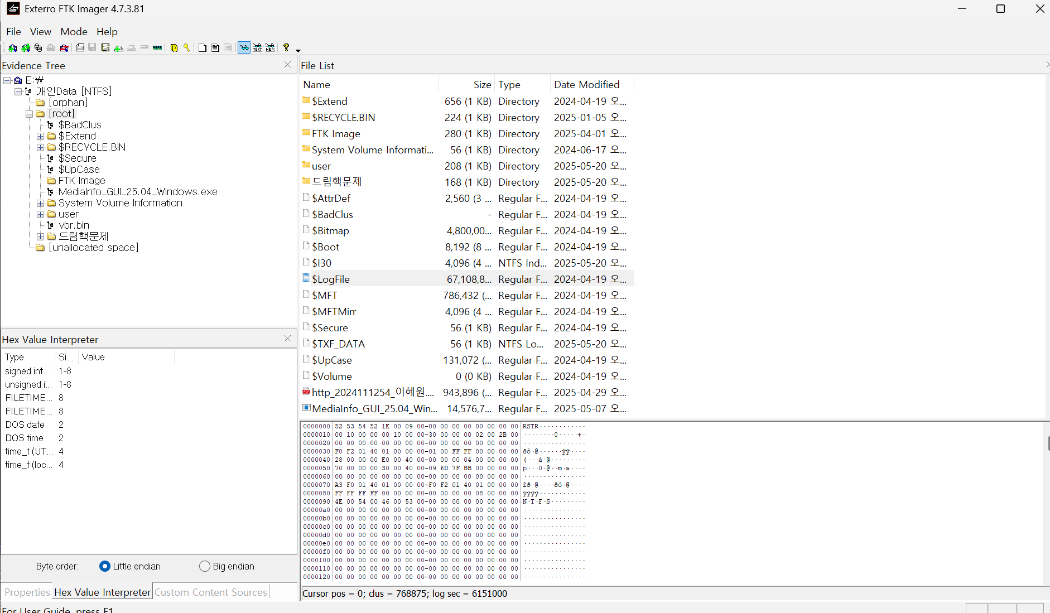Select the Hex Value Interpreter tab
The height and width of the screenshot is (613, 1050).
[x=102, y=592]
